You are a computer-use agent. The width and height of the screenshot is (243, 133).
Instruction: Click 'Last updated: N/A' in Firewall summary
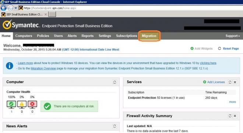[139, 126]
